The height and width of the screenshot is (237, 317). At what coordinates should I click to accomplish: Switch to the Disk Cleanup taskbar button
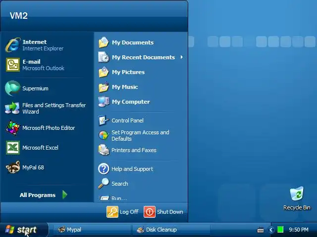click(x=171, y=230)
